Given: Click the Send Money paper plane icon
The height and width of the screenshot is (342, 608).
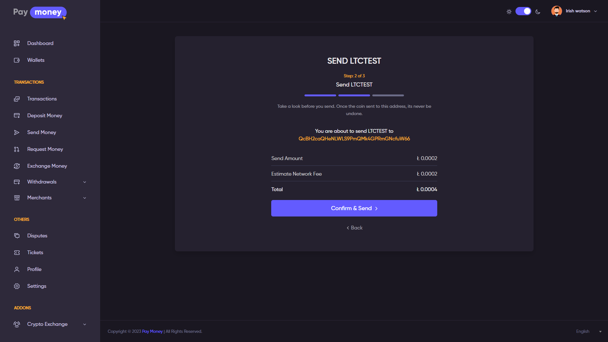Looking at the screenshot, I should [x=17, y=132].
